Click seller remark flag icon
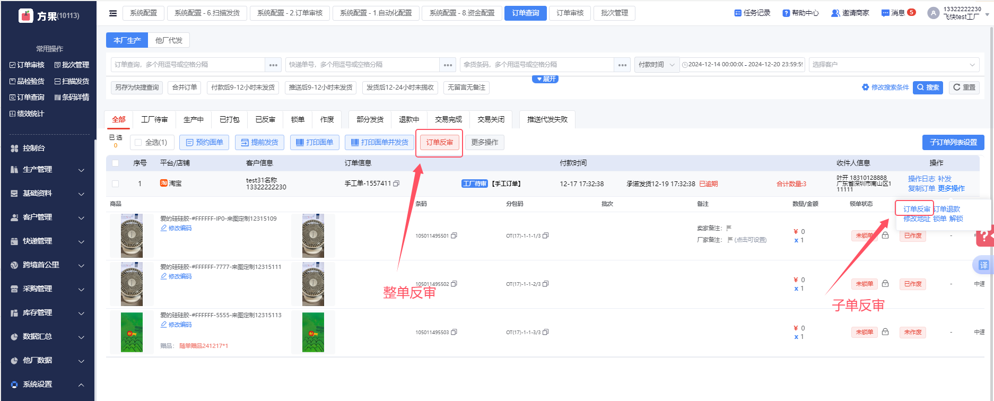 tap(729, 228)
